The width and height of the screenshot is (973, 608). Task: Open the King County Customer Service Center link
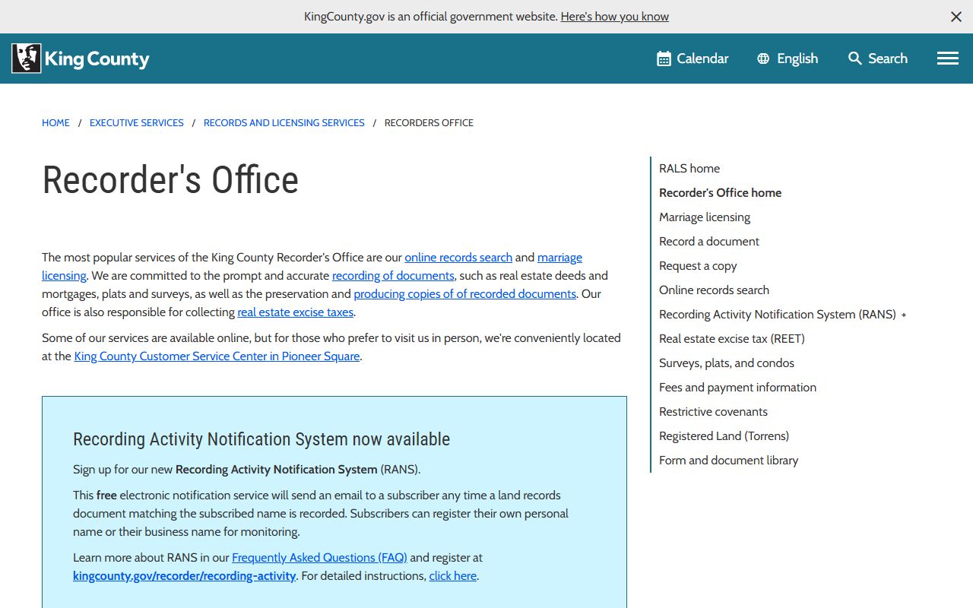tap(217, 356)
